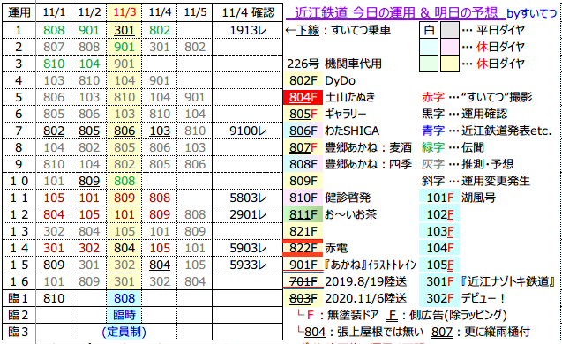Select the 11/4 確認 column header
The width and height of the screenshot is (562, 344).
coord(247,12)
